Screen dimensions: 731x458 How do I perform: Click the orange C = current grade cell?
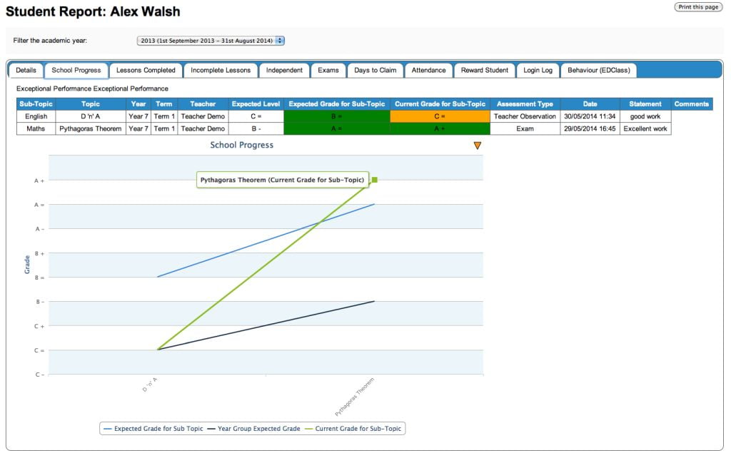[440, 116]
